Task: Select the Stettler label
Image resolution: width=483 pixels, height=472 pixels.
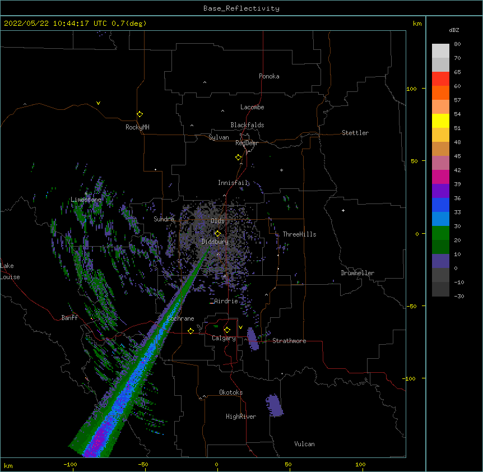Action: [355, 133]
